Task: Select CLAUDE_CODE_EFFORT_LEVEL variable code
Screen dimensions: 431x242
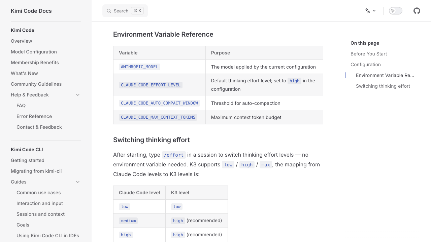Action: [151, 85]
